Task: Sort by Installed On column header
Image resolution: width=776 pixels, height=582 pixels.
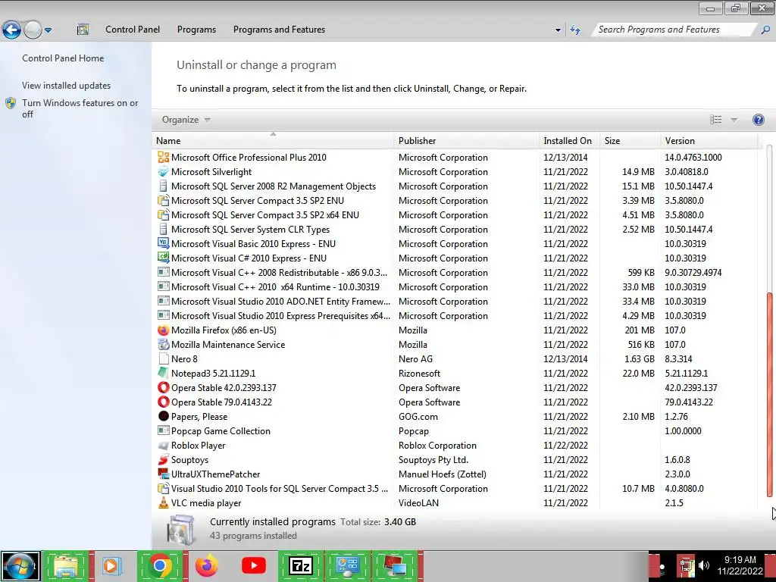Action: point(569,141)
